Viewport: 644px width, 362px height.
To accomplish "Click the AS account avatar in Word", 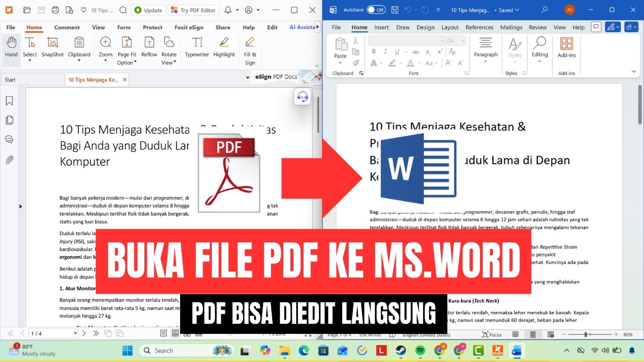I will pyautogui.click(x=570, y=10).
